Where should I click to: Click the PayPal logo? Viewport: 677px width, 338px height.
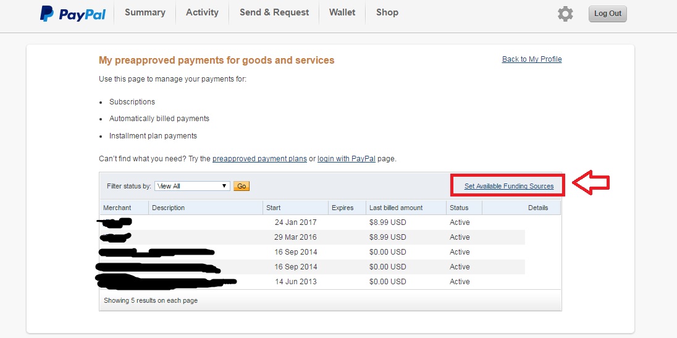click(72, 13)
